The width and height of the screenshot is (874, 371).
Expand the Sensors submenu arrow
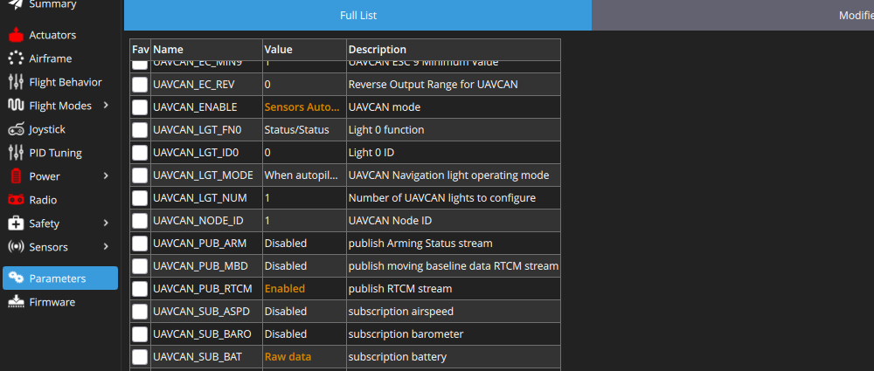click(106, 247)
